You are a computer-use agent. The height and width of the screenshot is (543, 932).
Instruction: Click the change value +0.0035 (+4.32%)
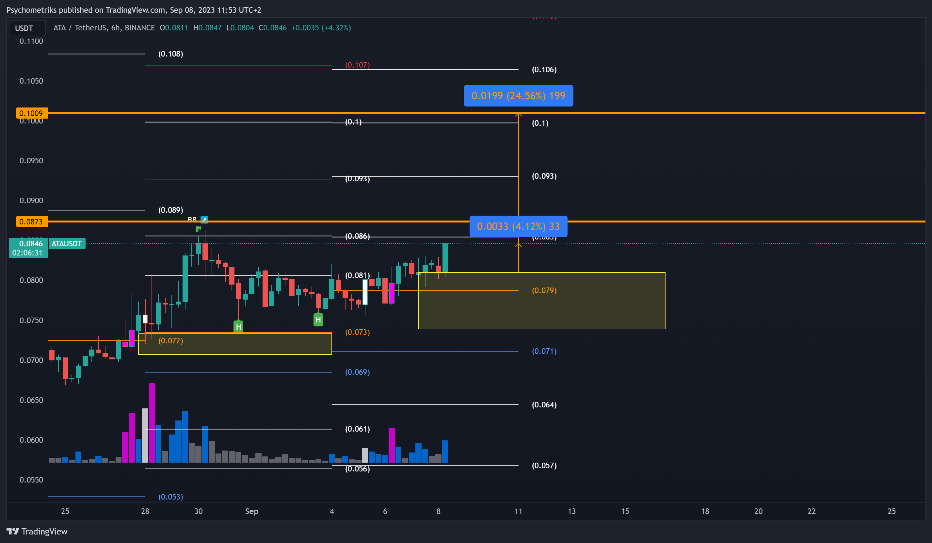(321, 28)
